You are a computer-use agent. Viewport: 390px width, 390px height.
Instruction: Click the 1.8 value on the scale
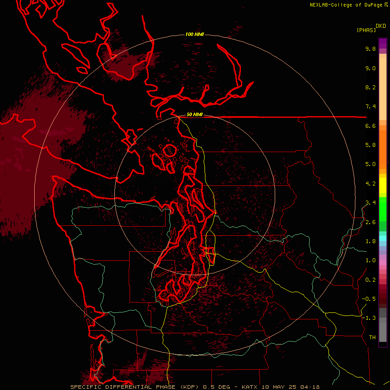370,241
